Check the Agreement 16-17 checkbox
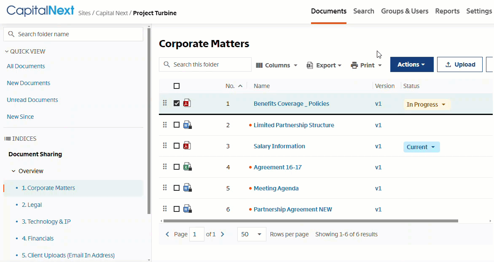The height and width of the screenshot is (262, 494). tap(177, 167)
